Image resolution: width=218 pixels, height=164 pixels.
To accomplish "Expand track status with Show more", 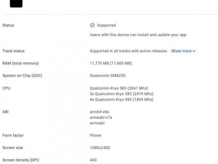I will 181,51.
